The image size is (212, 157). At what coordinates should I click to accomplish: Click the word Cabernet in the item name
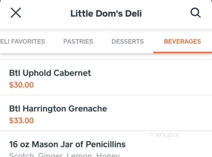click(72, 73)
